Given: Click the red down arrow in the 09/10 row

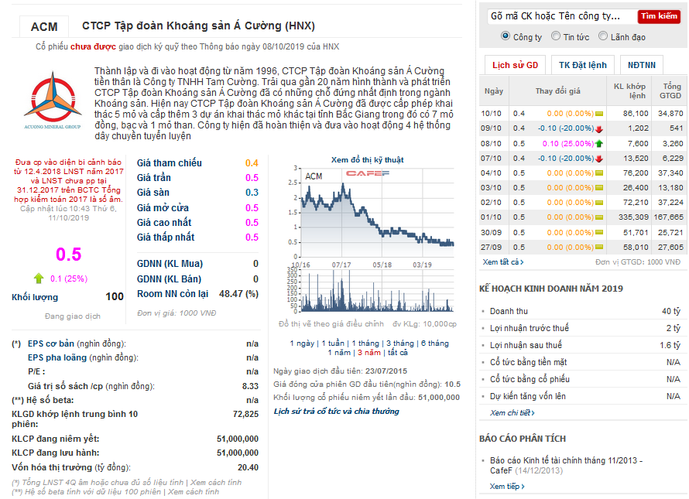Looking at the screenshot, I should (x=598, y=128).
